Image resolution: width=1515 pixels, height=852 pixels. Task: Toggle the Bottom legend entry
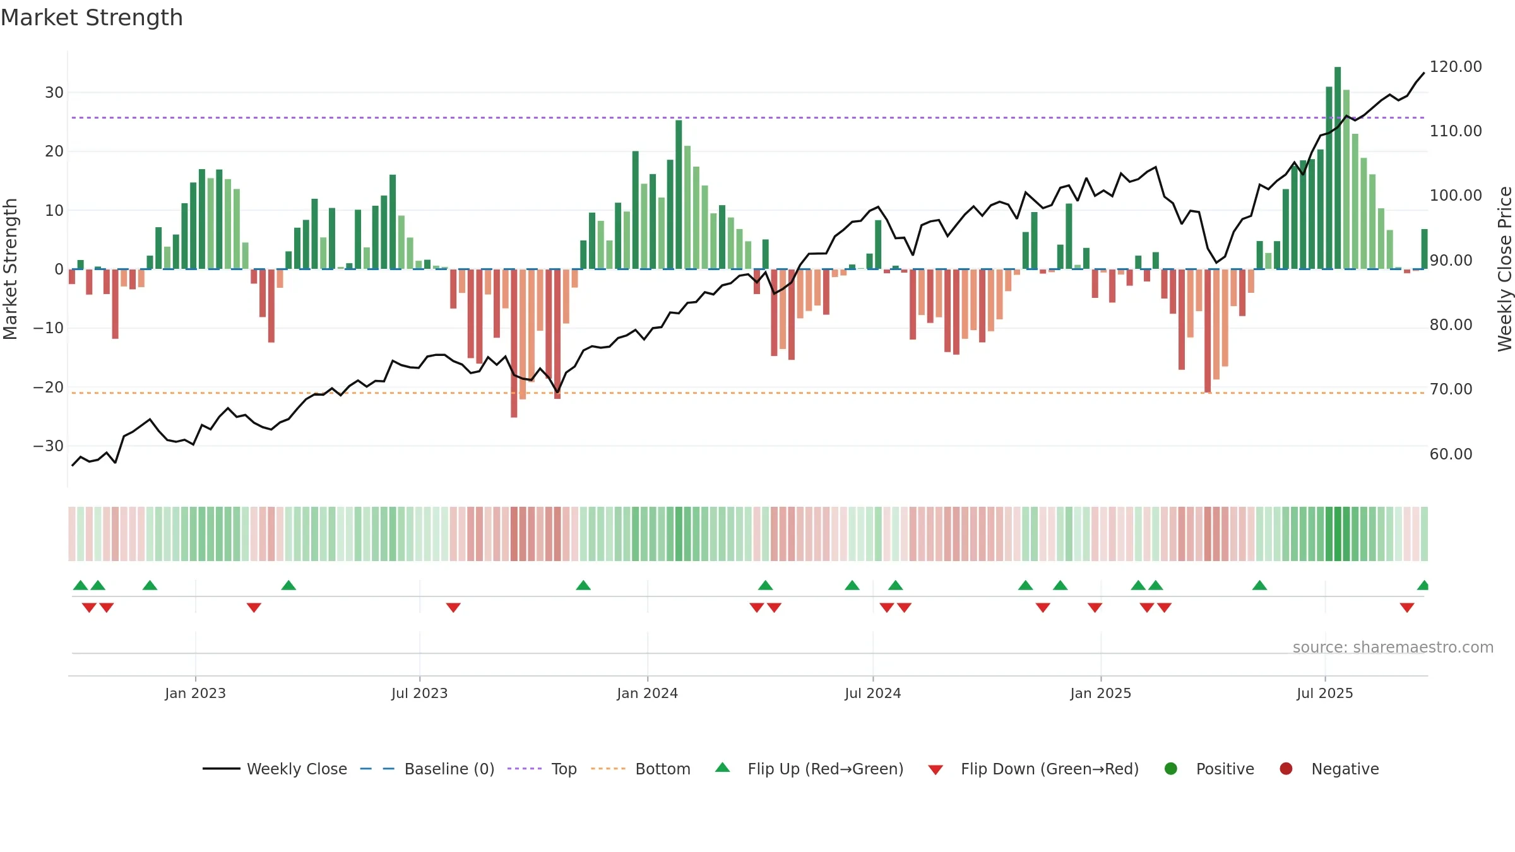pos(641,769)
